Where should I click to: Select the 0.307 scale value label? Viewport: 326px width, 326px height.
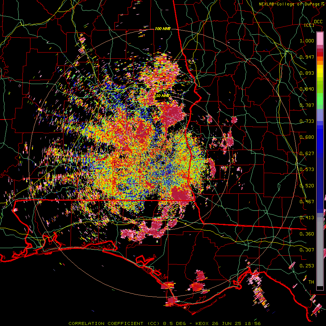click(x=307, y=250)
